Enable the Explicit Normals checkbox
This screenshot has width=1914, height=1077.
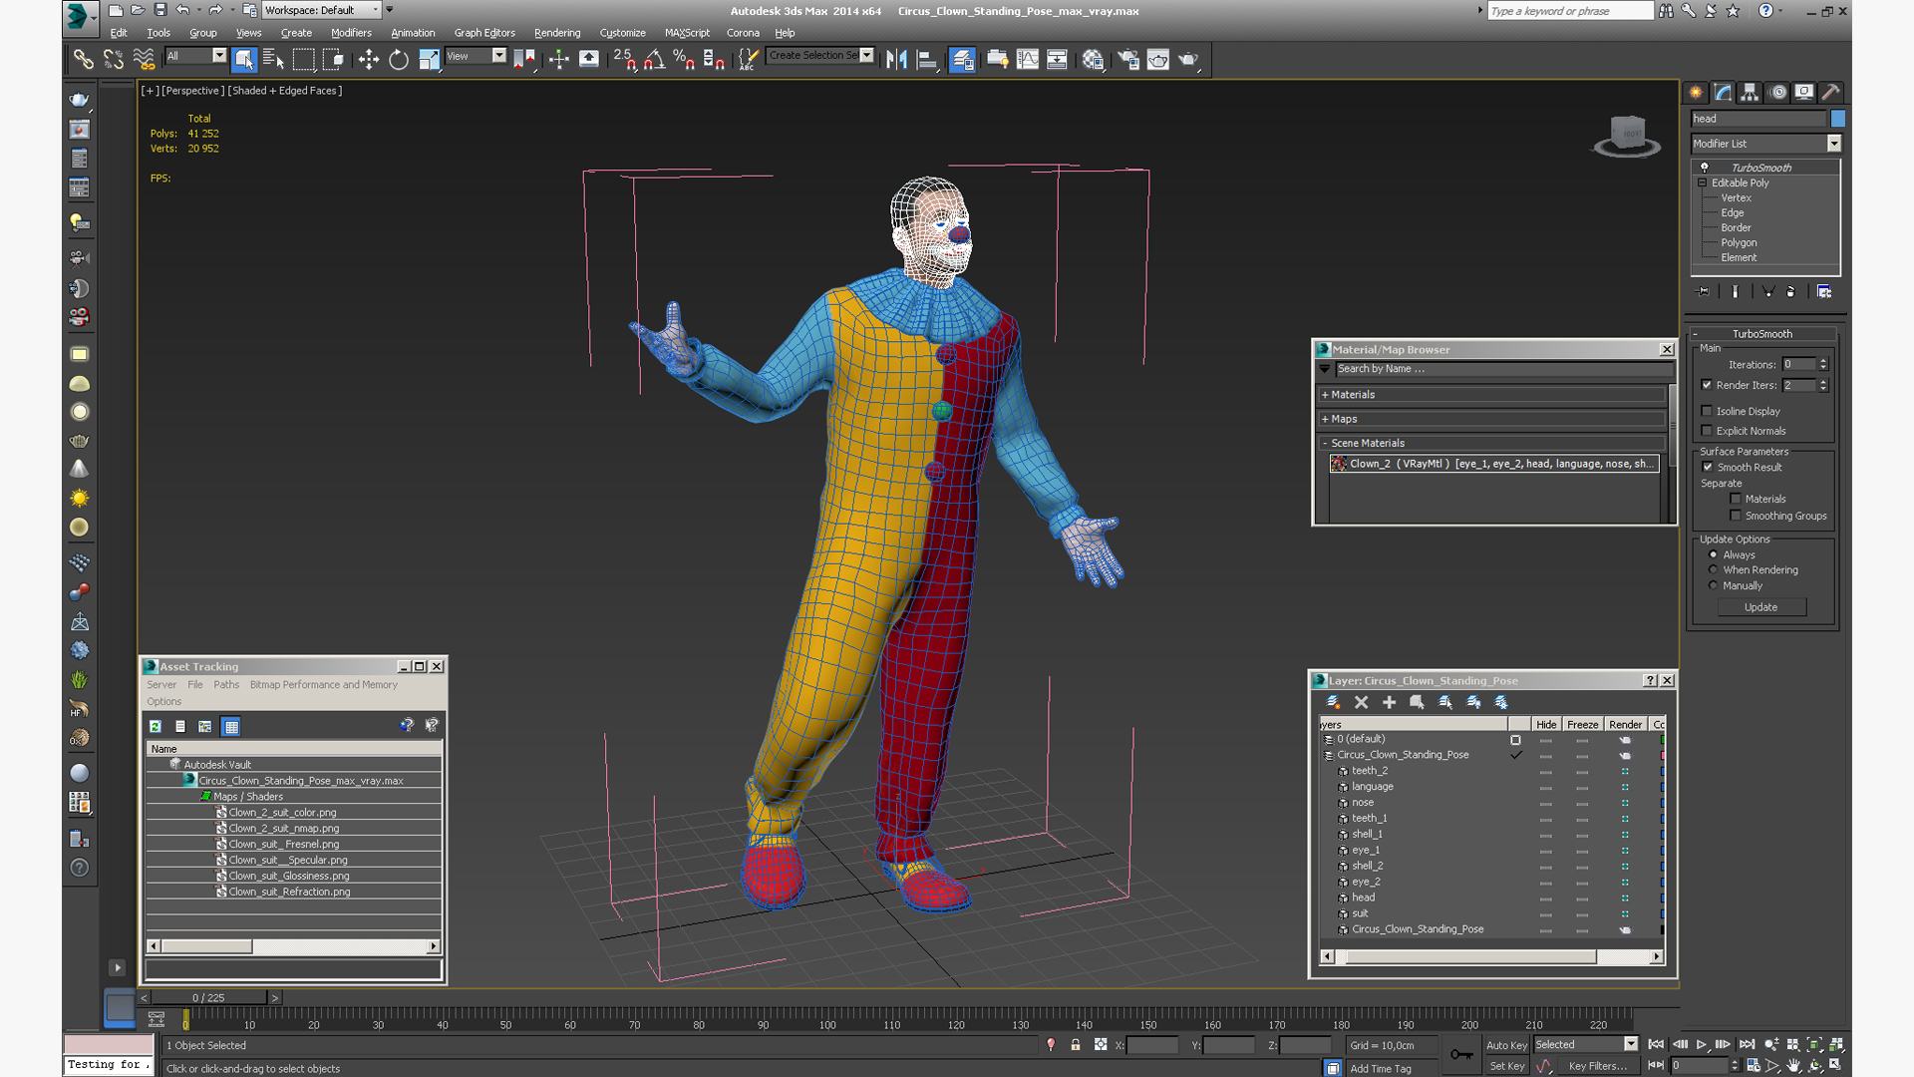pos(1707,431)
